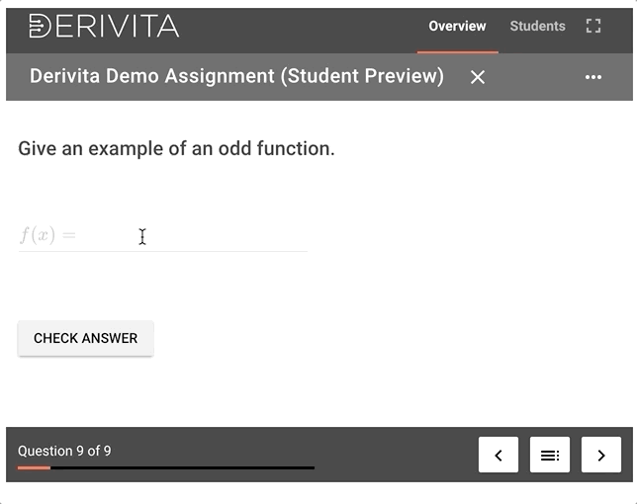This screenshot has width=637, height=504.
Task: Switch to the Overview tab
Action: coord(457,27)
